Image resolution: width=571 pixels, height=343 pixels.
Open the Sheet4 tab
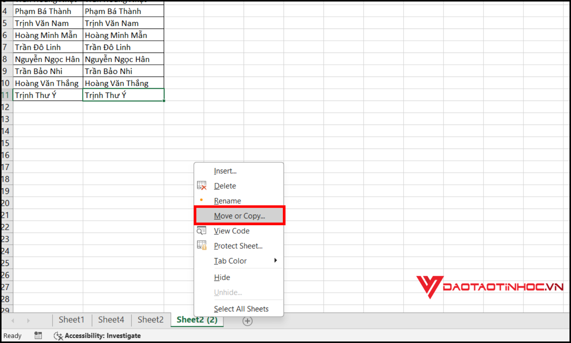coord(111,320)
